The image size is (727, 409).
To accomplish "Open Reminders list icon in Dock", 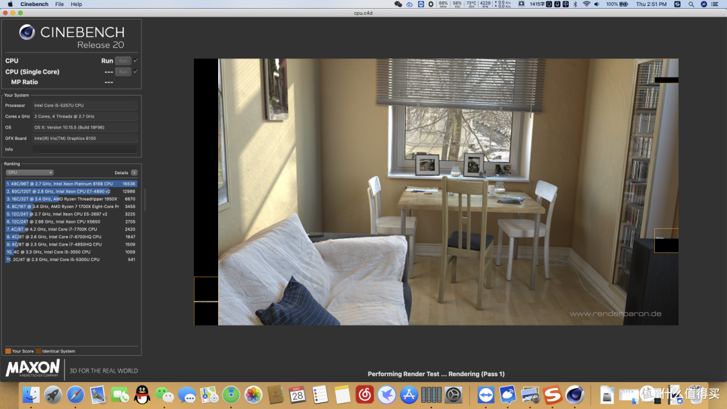I will 320,395.
